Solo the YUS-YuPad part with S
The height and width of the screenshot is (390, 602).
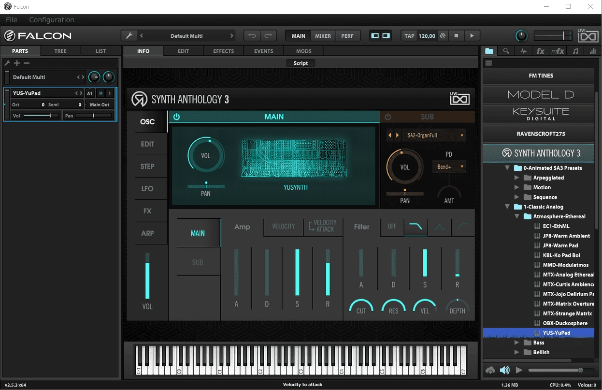pyautogui.click(x=110, y=93)
